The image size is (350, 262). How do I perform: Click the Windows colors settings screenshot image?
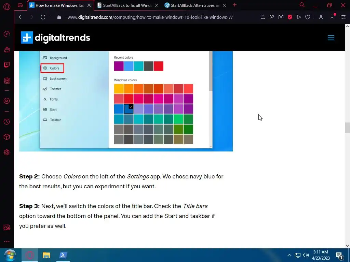coord(126,101)
